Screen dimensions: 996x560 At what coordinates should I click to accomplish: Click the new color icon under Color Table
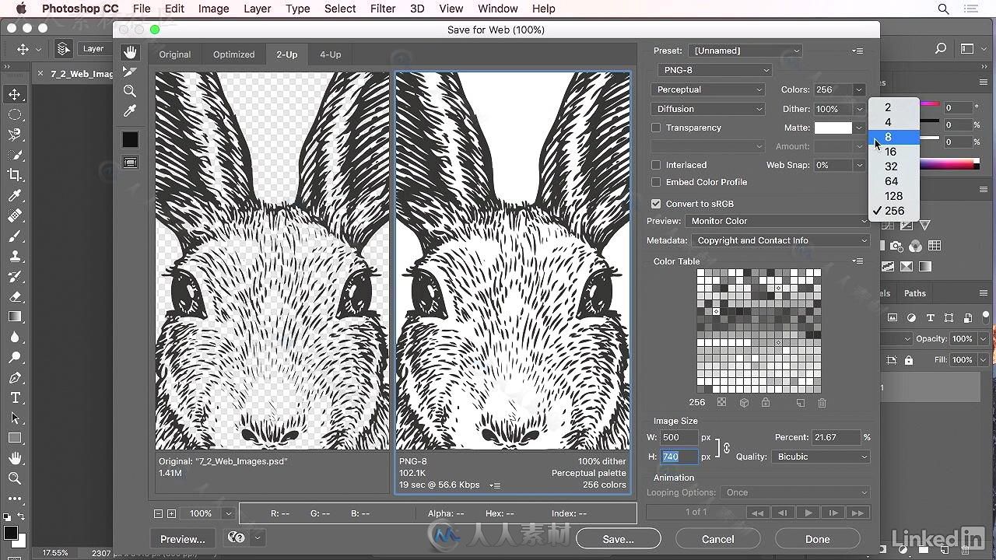[x=800, y=402]
